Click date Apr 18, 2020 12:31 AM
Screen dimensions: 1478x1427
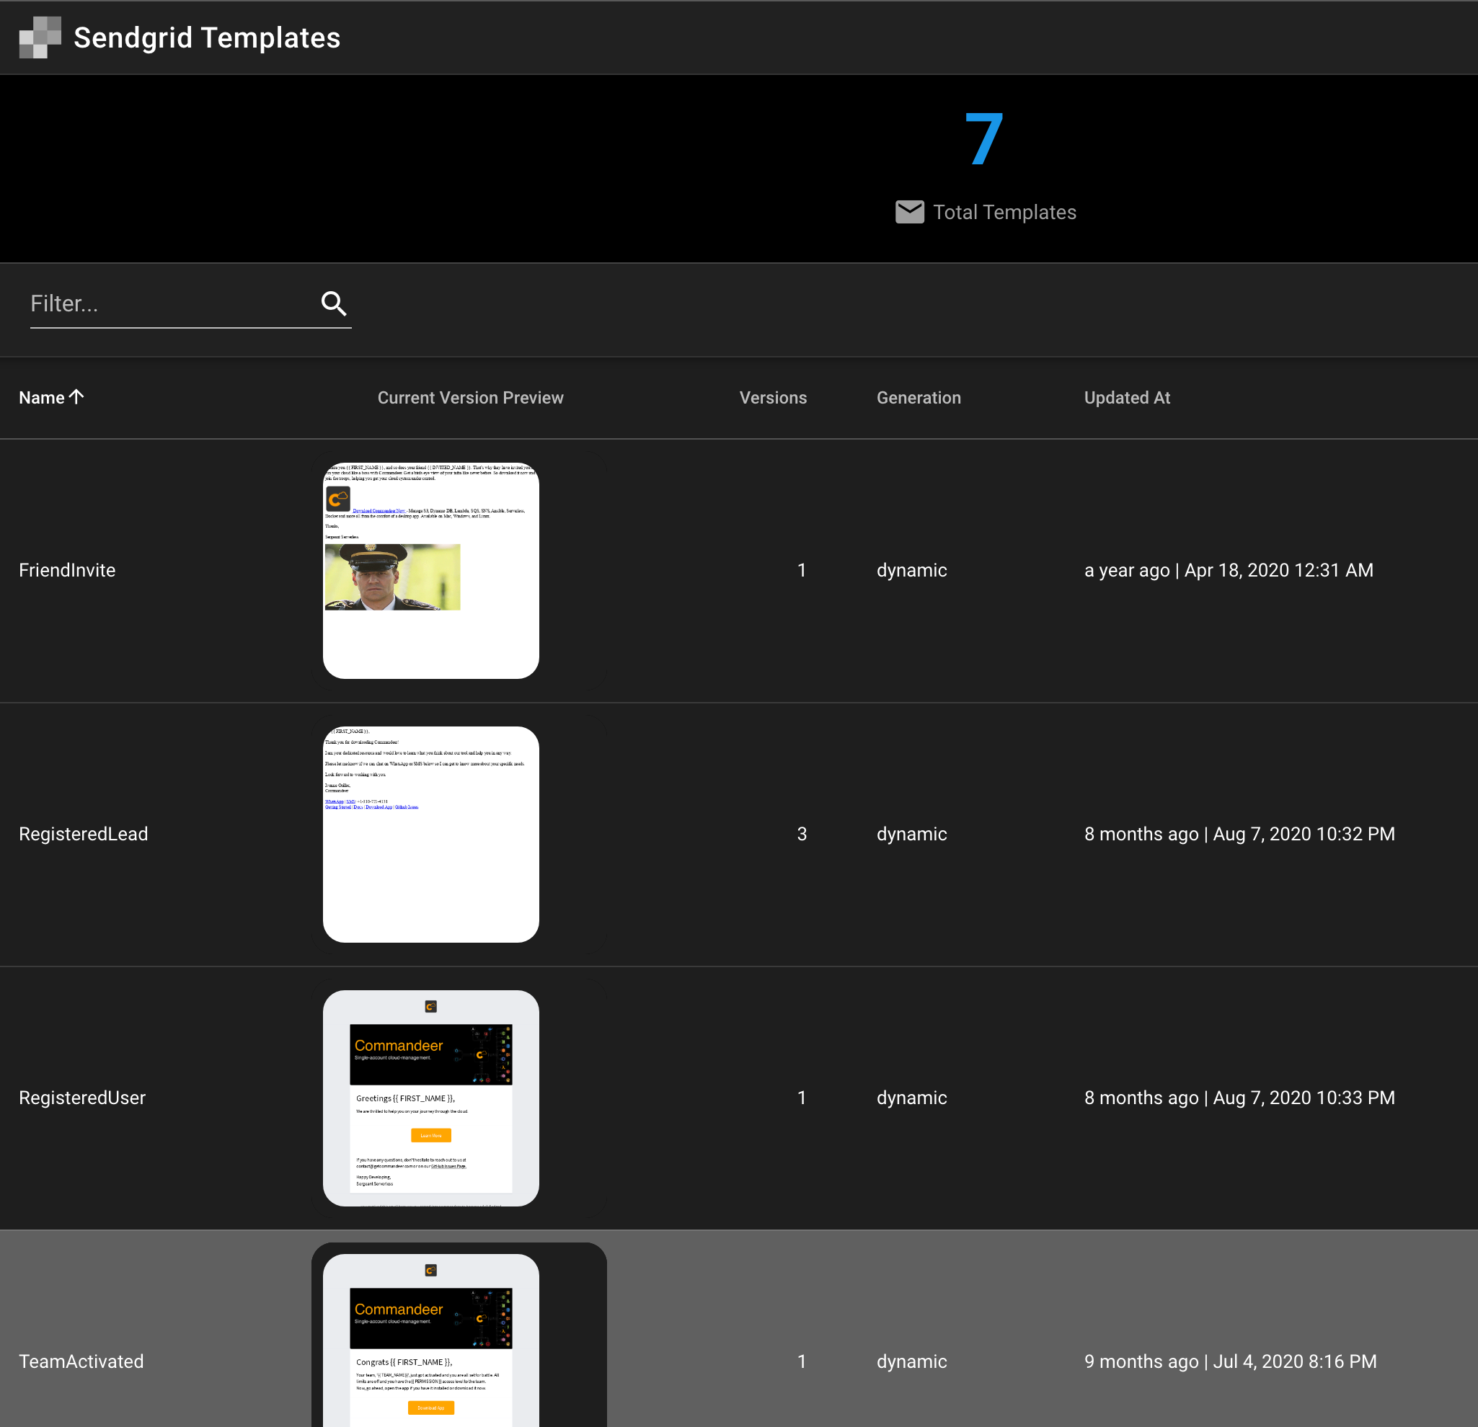click(1279, 571)
